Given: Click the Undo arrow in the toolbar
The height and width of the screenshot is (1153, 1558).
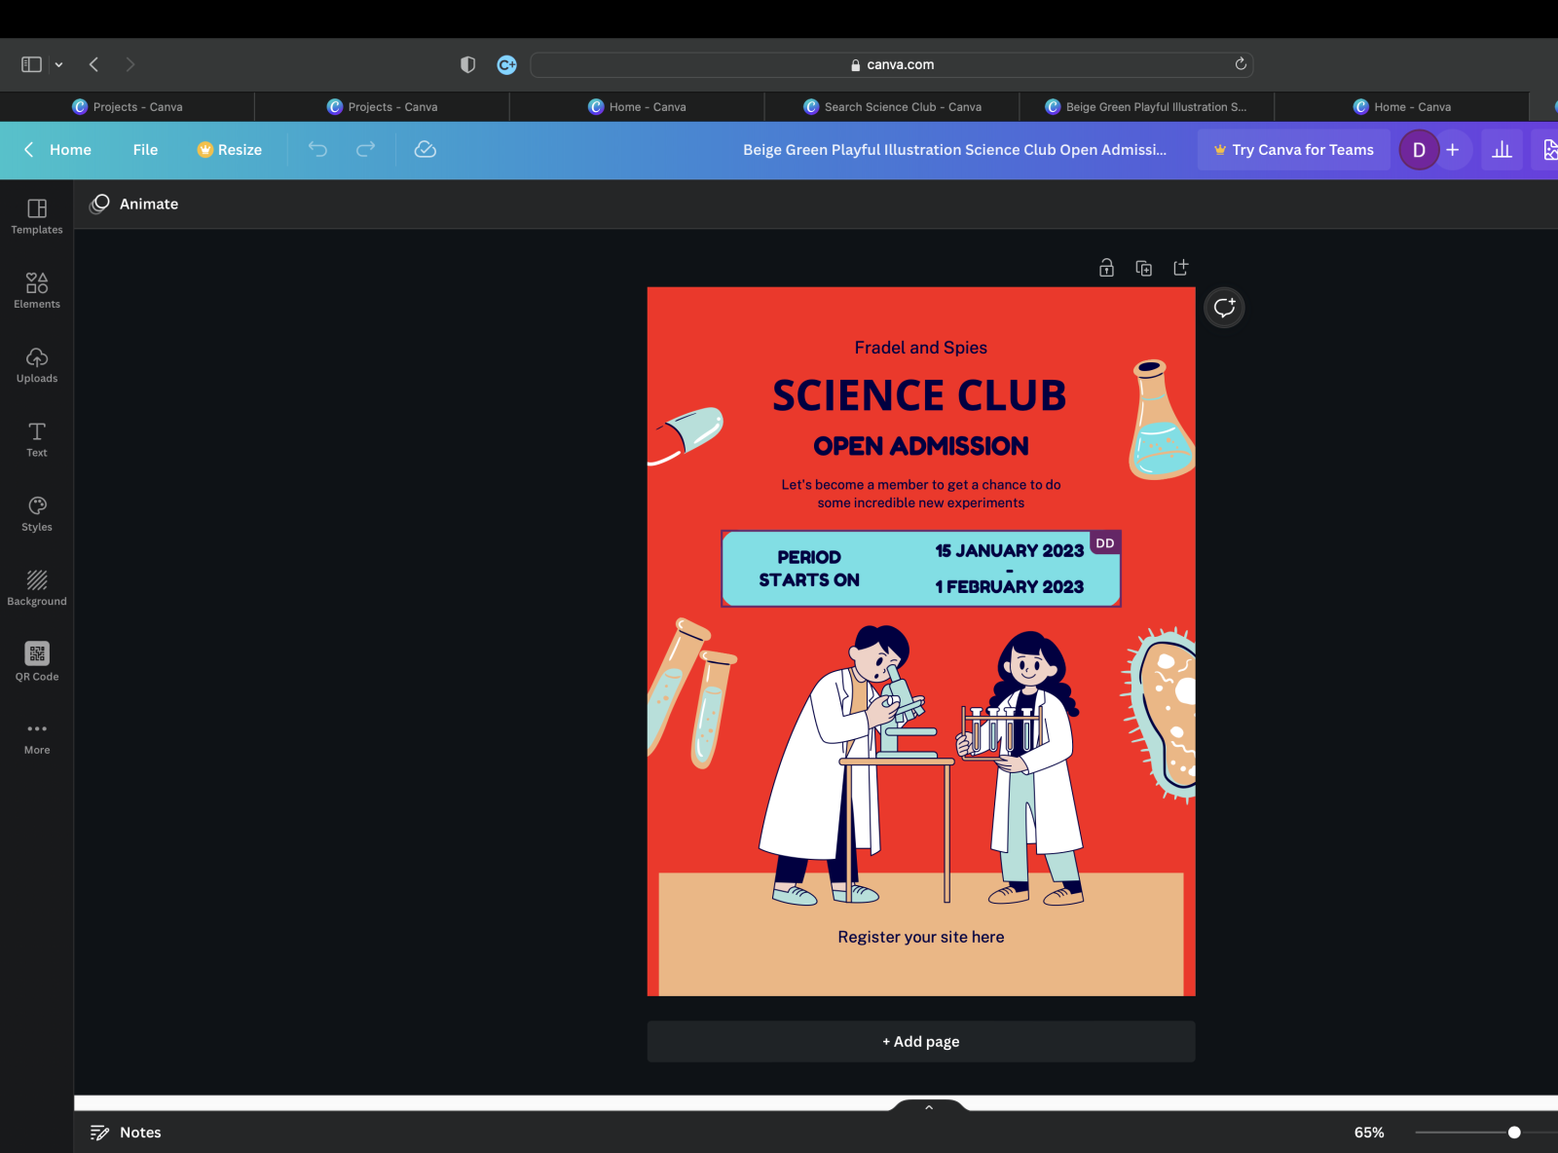Looking at the screenshot, I should [x=316, y=149].
